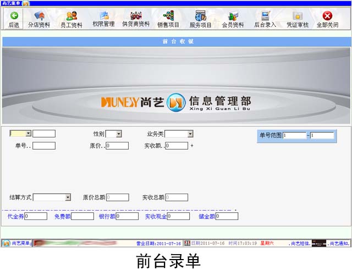352x275 pixels.
Task: Select the 实收现金 cash received field
Action: [178, 216]
